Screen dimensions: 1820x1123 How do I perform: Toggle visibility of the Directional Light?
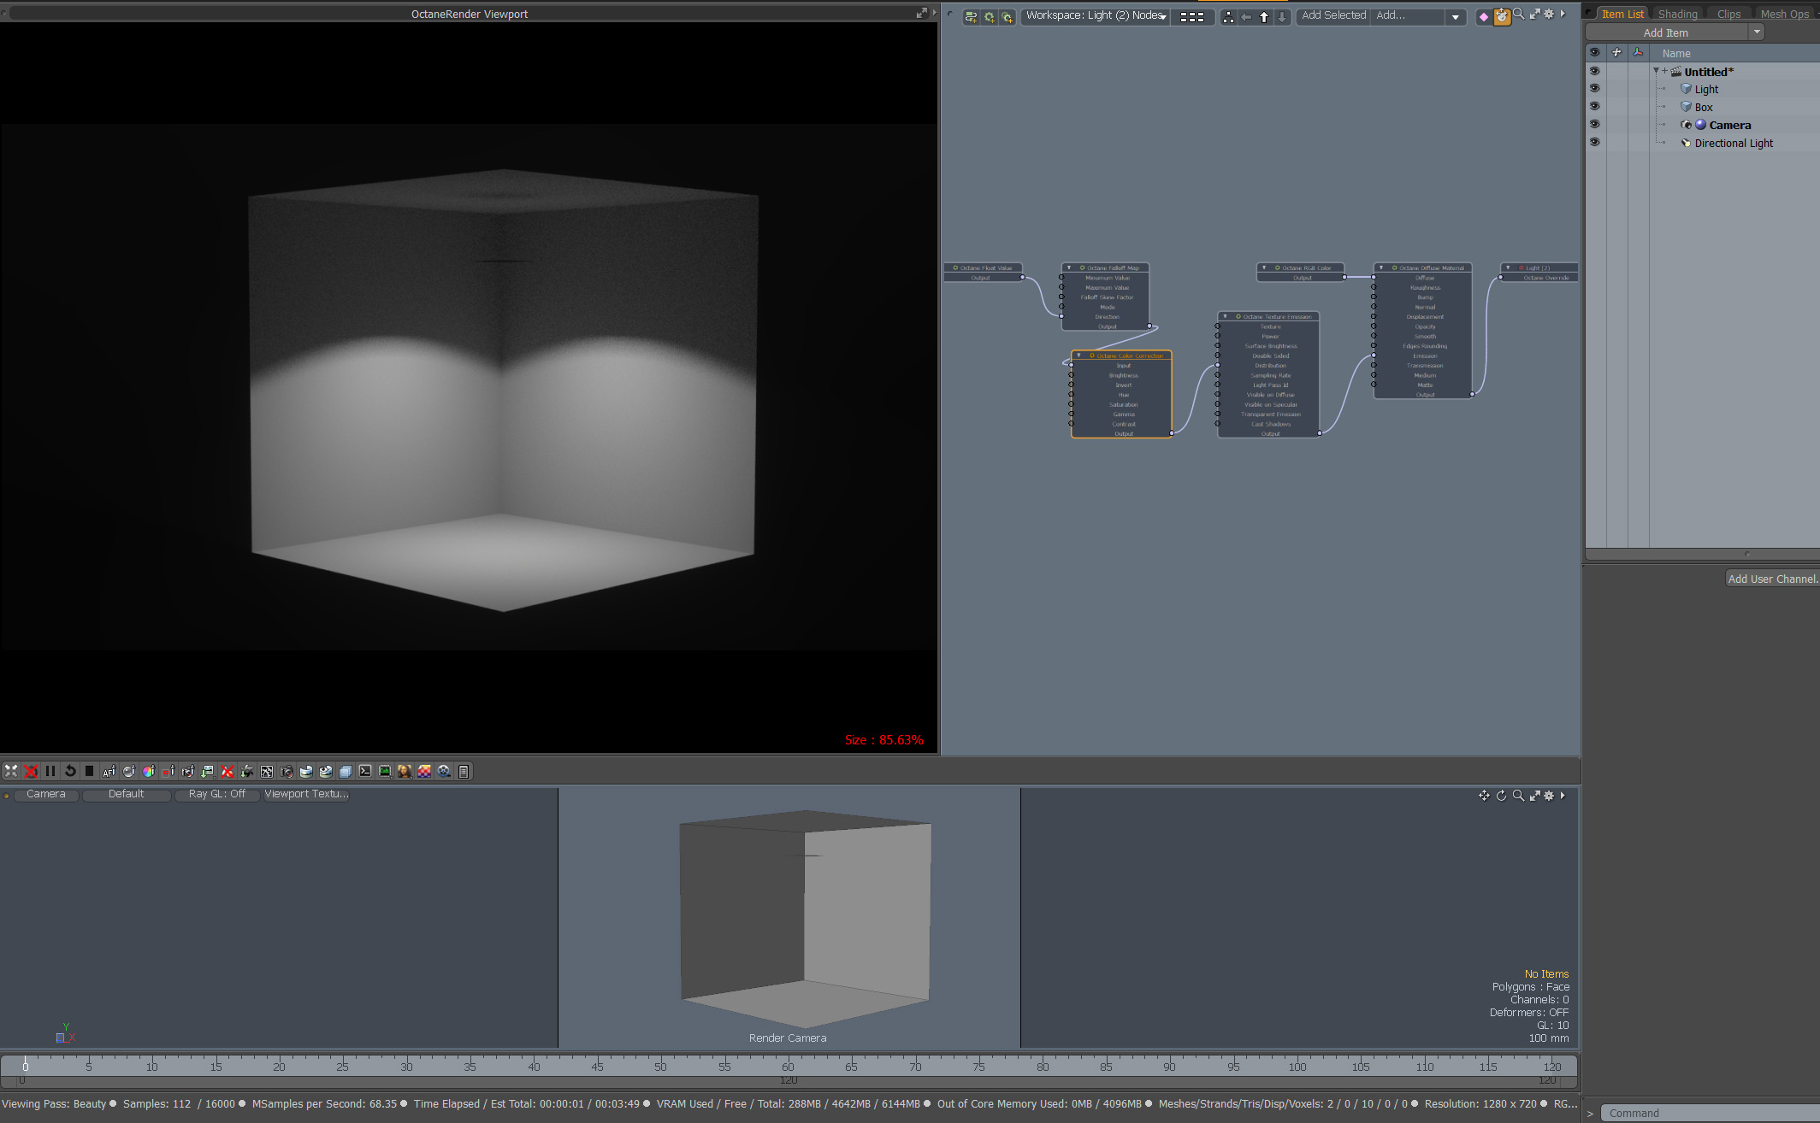click(1594, 143)
